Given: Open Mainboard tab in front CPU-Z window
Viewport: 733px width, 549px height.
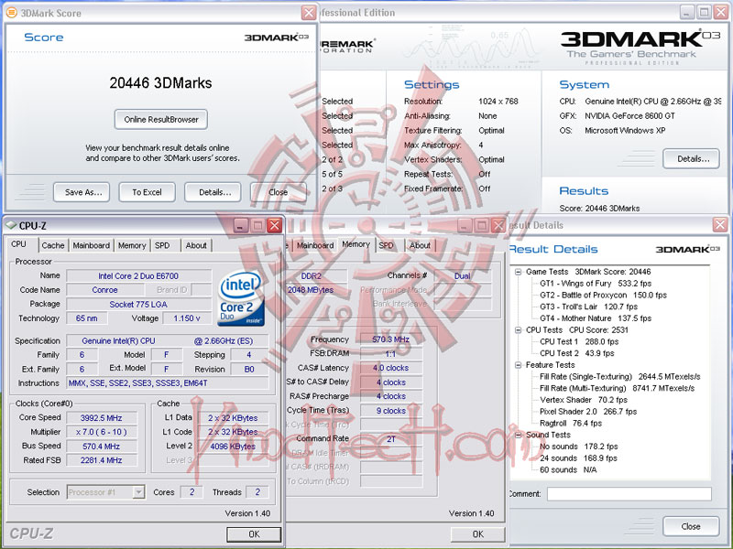Looking at the screenshot, I should click(x=91, y=245).
